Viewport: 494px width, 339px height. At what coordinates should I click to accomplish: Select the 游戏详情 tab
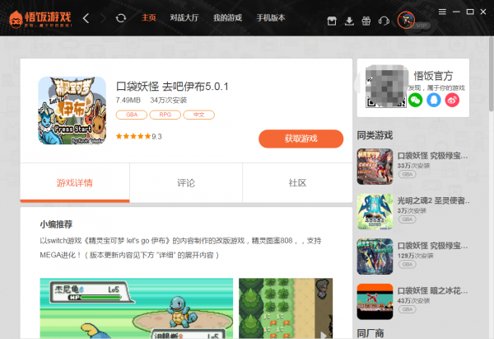point(75,183)
